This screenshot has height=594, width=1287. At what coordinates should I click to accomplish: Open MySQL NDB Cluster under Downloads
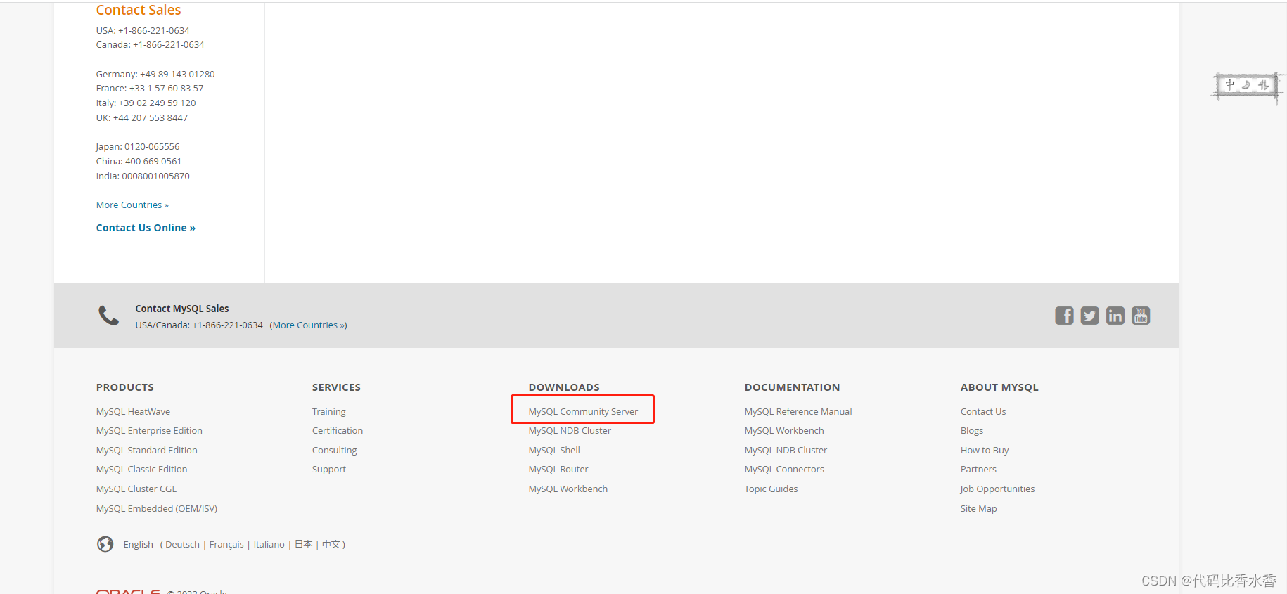570,431
